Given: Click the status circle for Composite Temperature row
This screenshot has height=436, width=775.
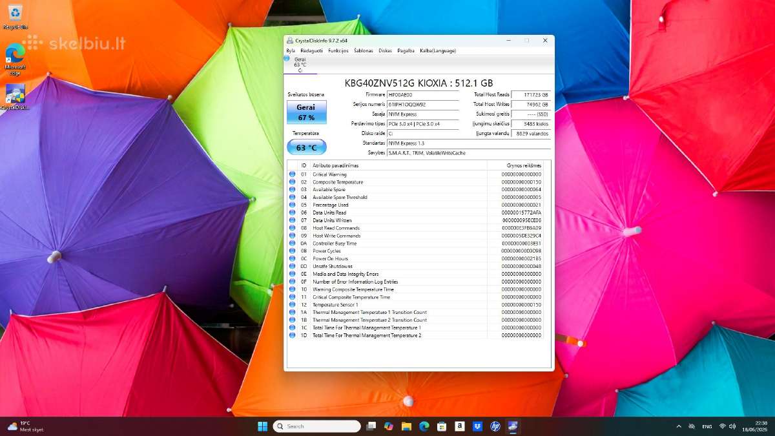Looking at the screenshot, I should click(292, 182).
